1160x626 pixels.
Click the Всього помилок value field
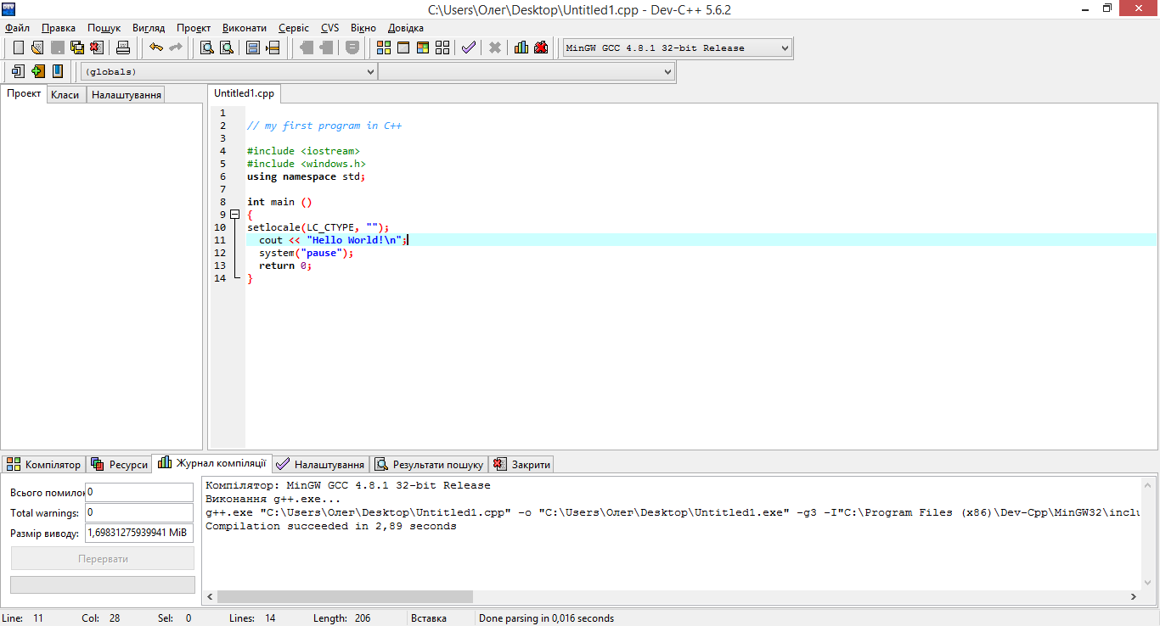click(x=139, y=492)
